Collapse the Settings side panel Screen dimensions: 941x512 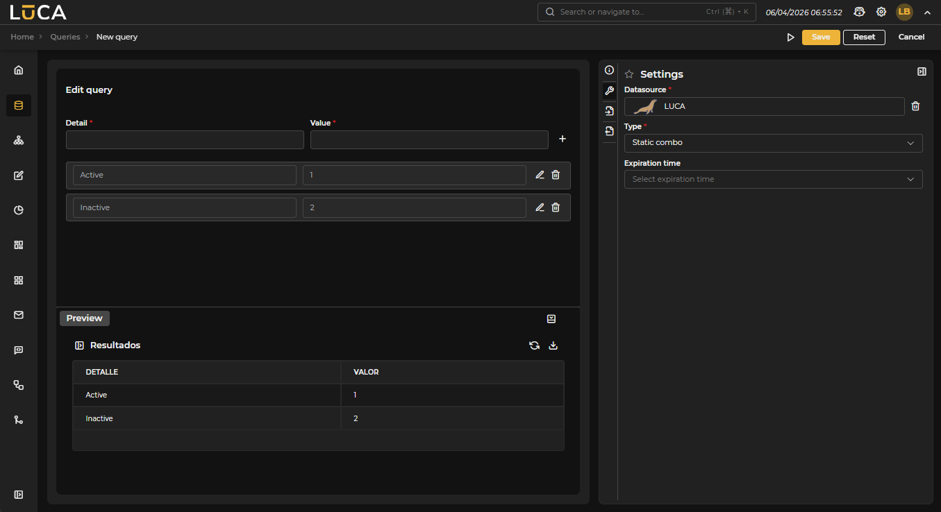coord(922,71)
